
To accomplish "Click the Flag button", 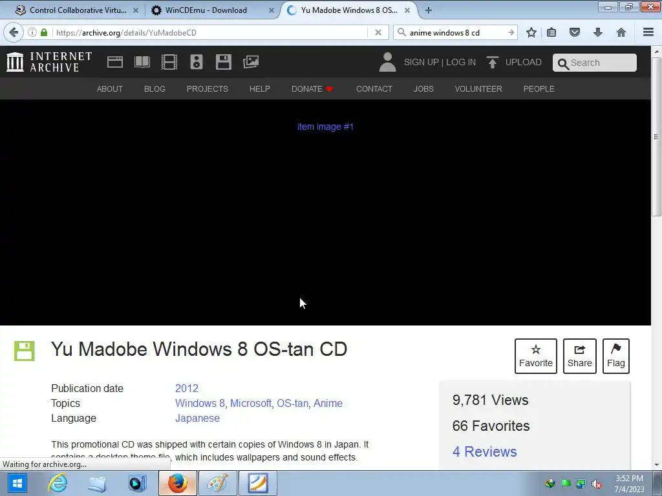I will click(616, 356).
